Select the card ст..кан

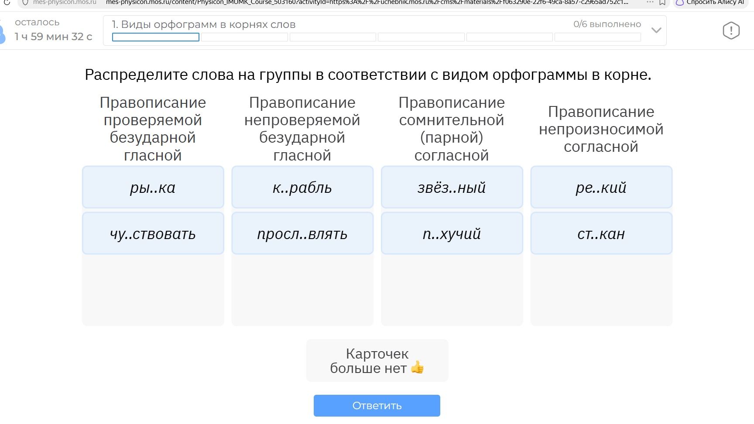point(601,233)
